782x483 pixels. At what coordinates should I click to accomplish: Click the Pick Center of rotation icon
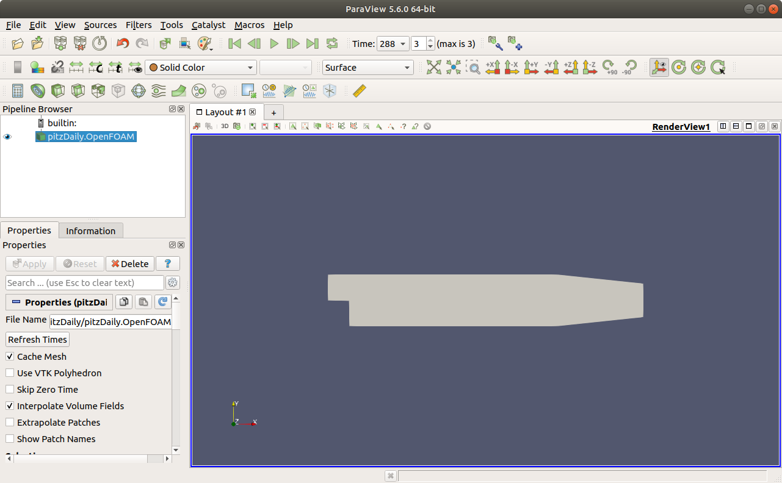coord(718,68)
